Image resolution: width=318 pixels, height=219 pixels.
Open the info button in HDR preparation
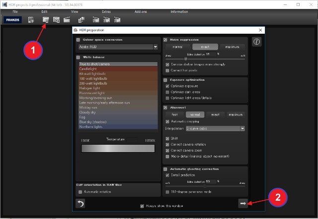[257, 42]
